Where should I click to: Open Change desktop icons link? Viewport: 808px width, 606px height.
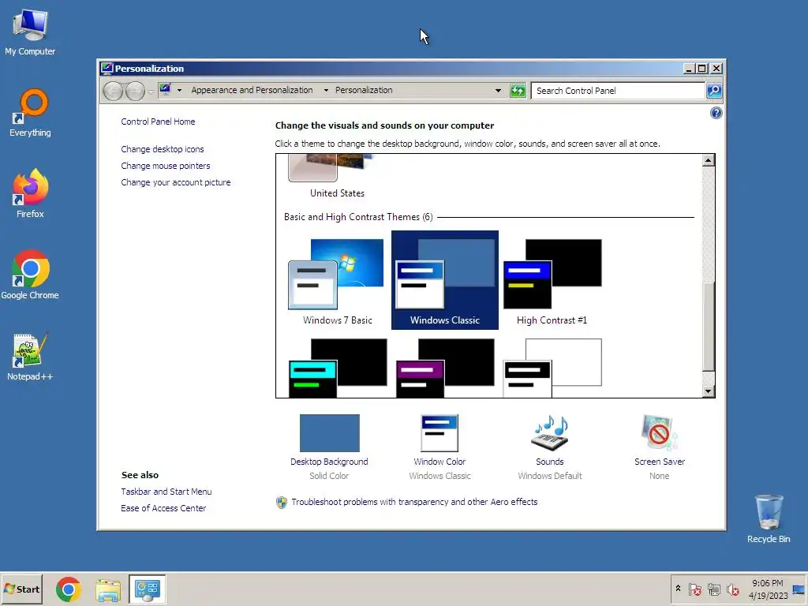pyautogui.click(x=163, y=149)
